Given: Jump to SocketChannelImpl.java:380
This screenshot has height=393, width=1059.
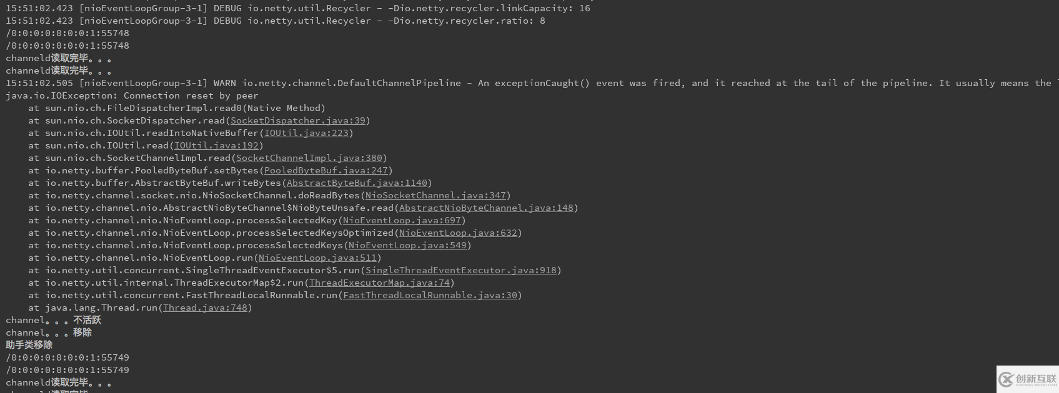Looking at the screenshot, I should click(x=309, y=158).
